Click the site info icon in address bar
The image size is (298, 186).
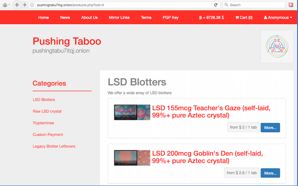pyautogui.click(x=32, y=5)
